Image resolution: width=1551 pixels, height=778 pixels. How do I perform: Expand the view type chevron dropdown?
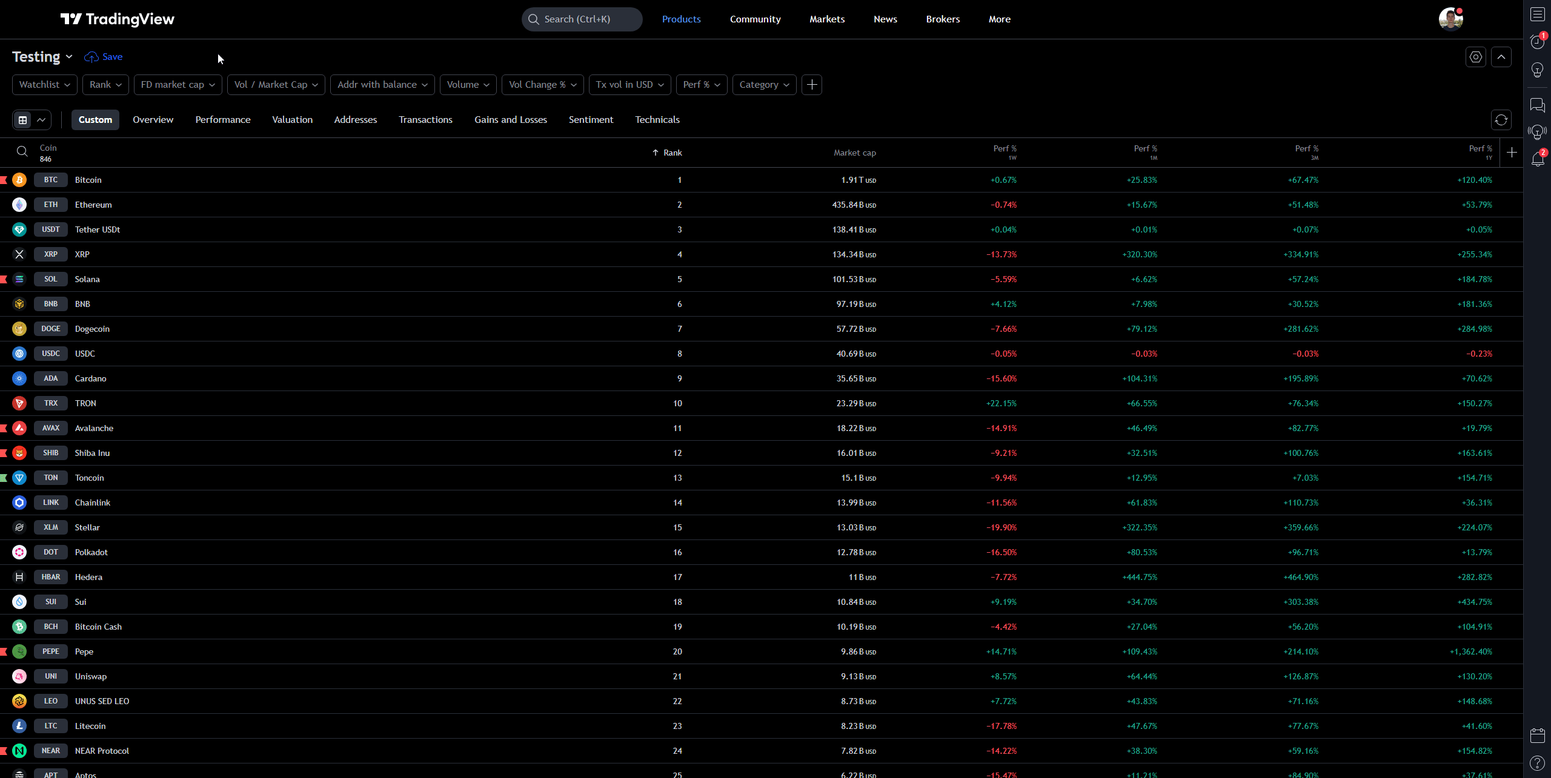click(x=41, y=120)
